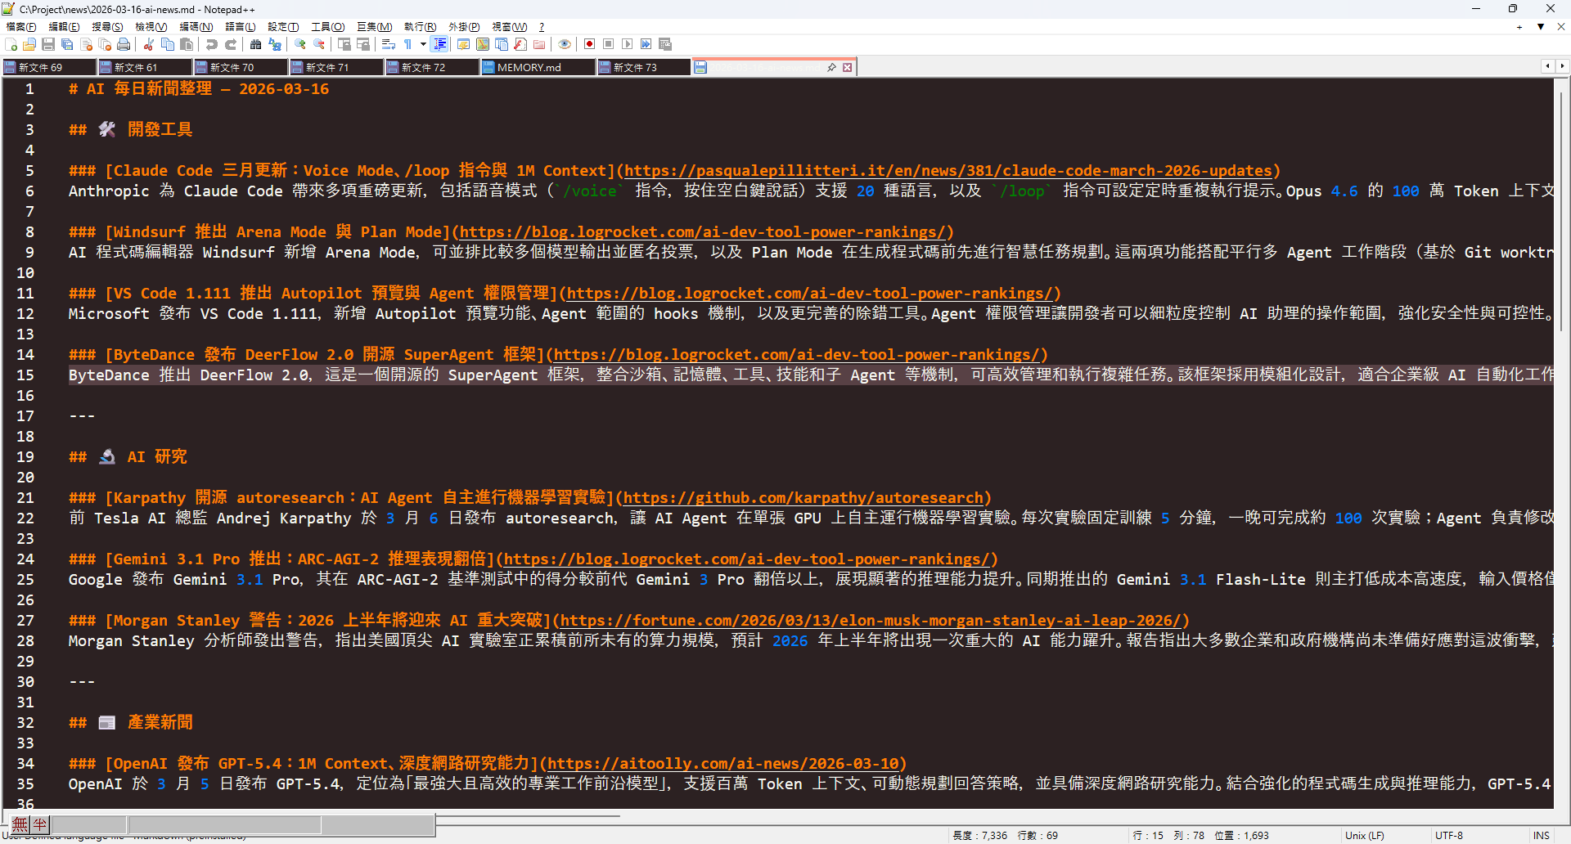The image size is (1571, 844).
Task: Toggle synchronized vertical scrolling
Action: pos(344,45)
